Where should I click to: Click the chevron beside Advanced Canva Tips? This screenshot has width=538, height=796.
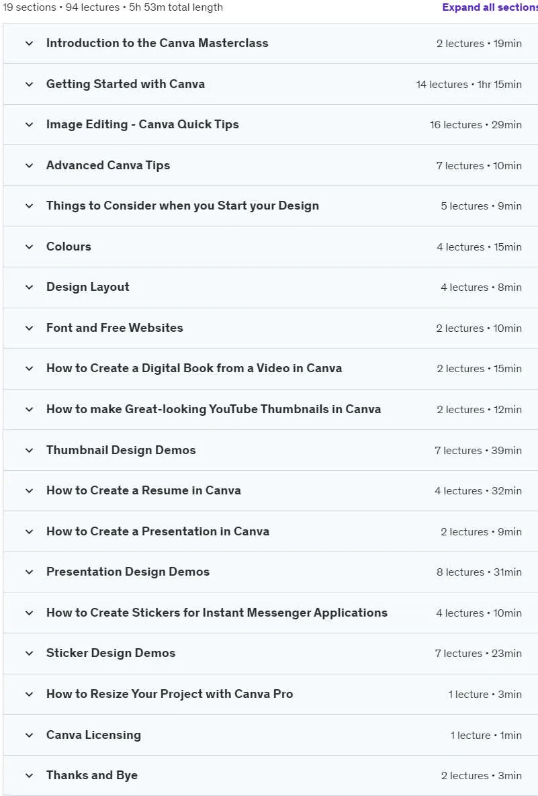[x=30, y=165]
